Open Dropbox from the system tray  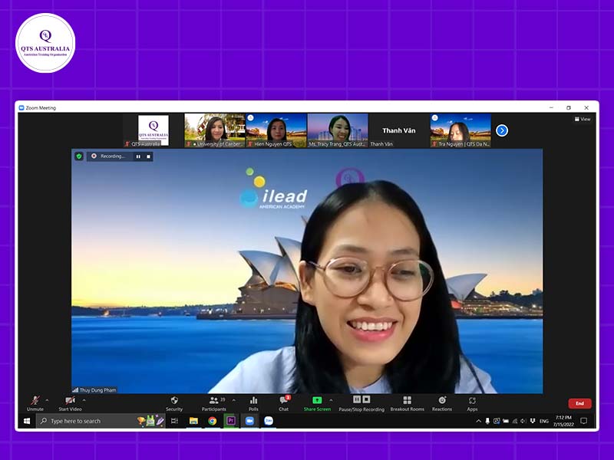point(533,421)
